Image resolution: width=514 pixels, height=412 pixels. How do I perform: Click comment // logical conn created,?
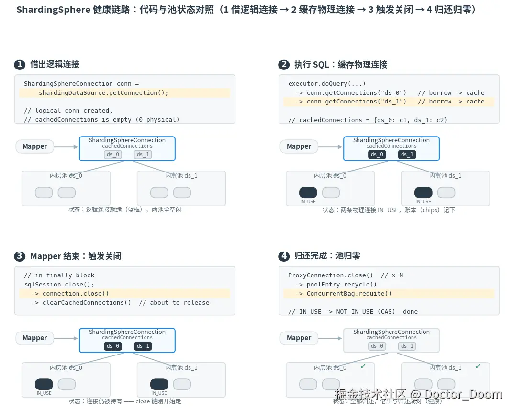(x=68, y=111)
